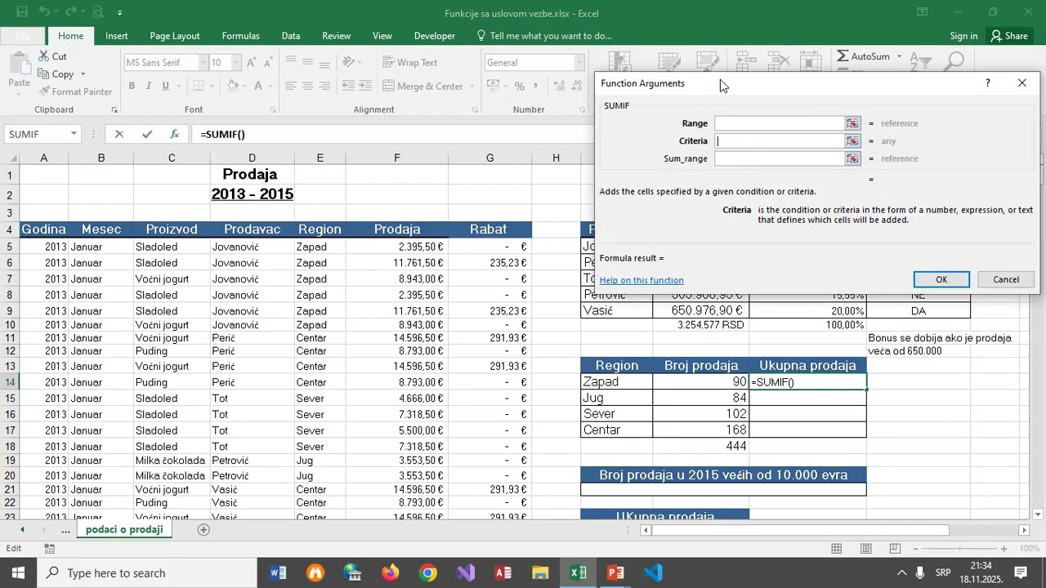Cancel formula entry with X icon
Screen dimensions: 1046x588
pyautogui.click(x=118, y=134)
